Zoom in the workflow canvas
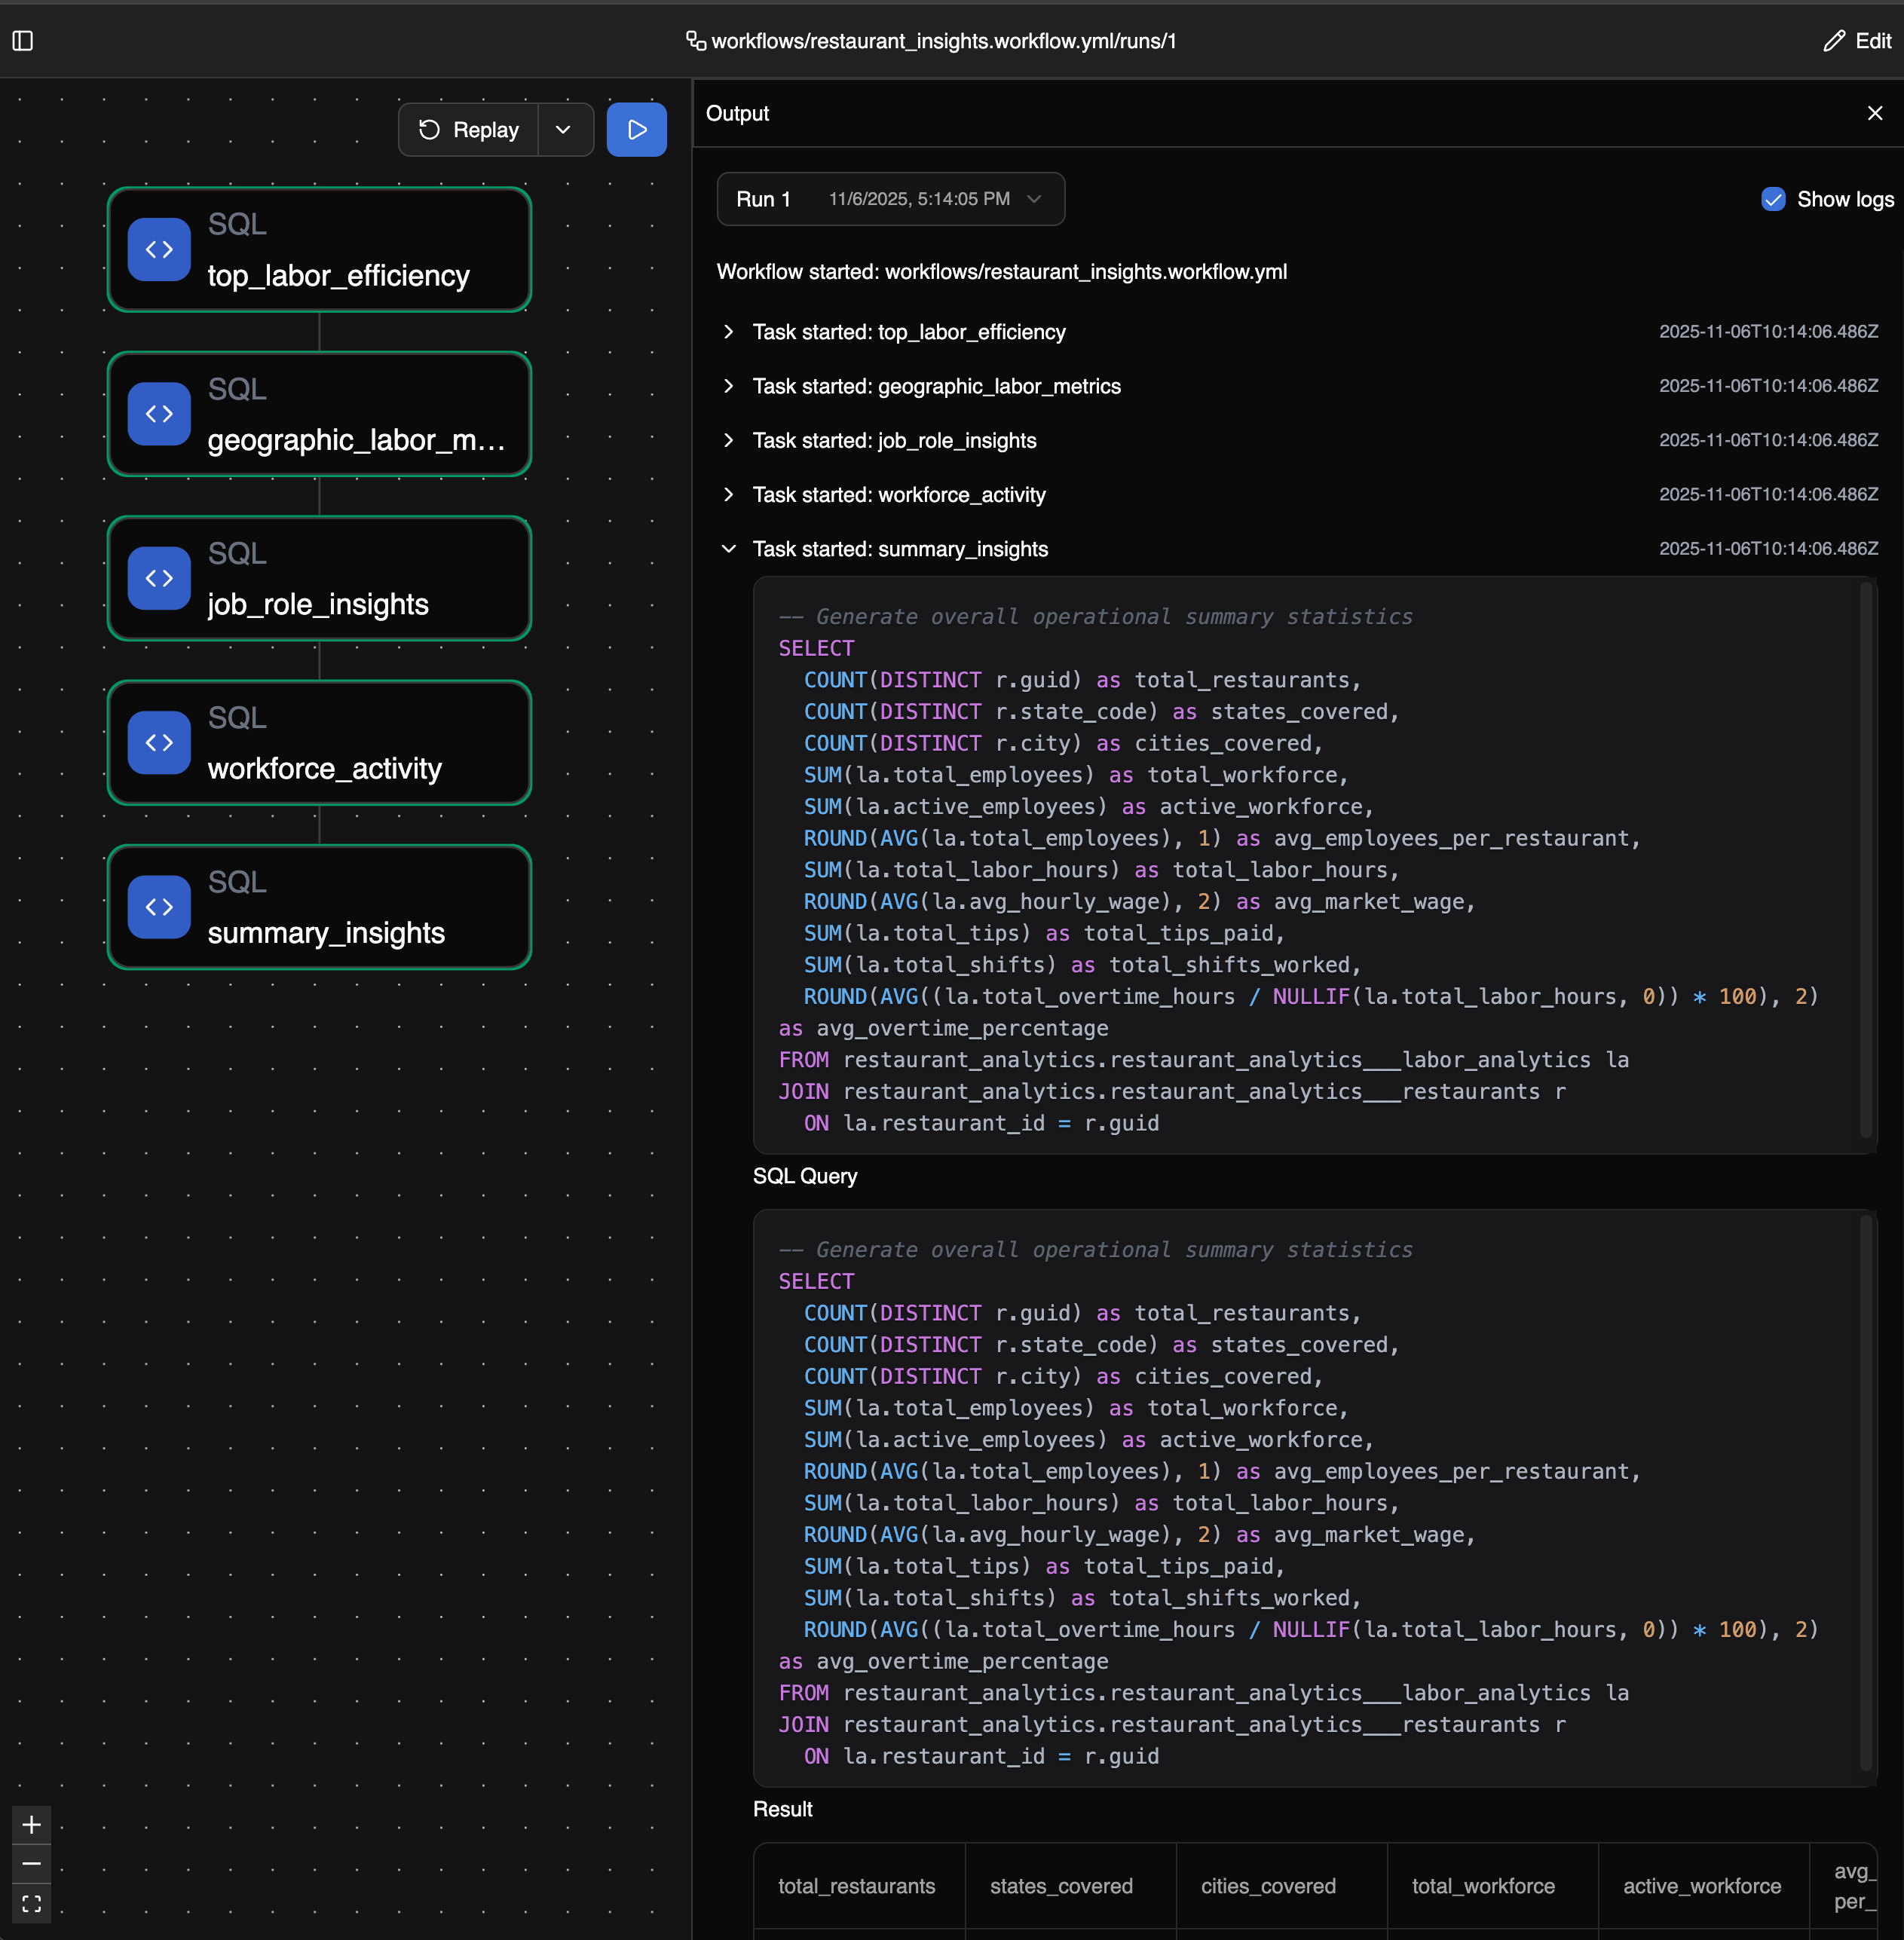The width and height of the screenshot is (1904, 1940). pyautogui.click(x=31, y=1825)
